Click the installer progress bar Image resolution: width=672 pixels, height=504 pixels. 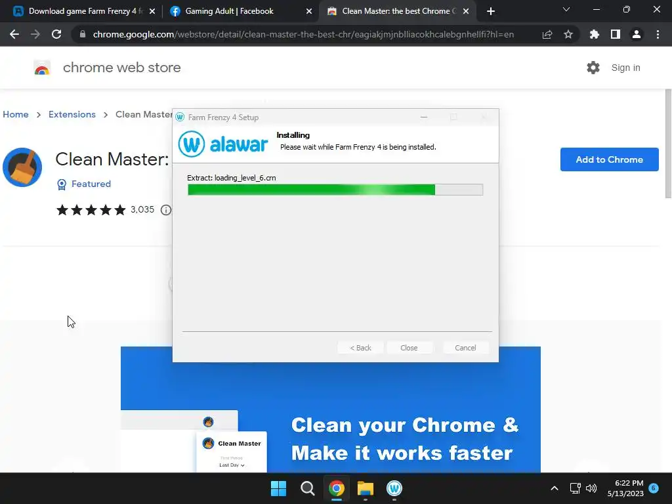point(335,190)
